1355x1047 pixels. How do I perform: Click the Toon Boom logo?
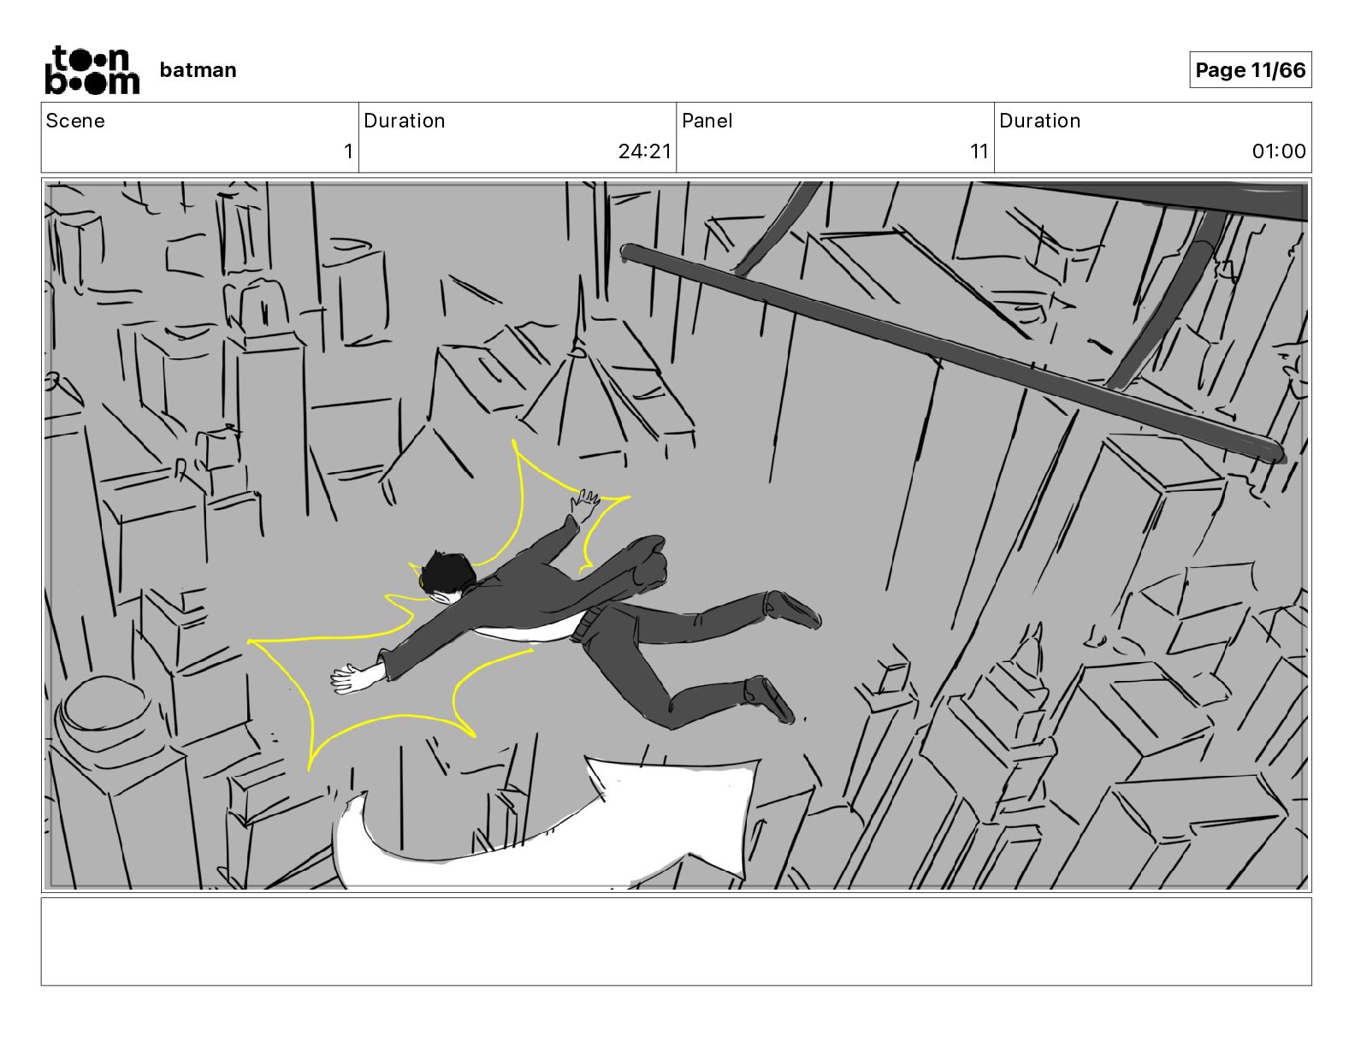pyautogui.click(x=92, y=70)
